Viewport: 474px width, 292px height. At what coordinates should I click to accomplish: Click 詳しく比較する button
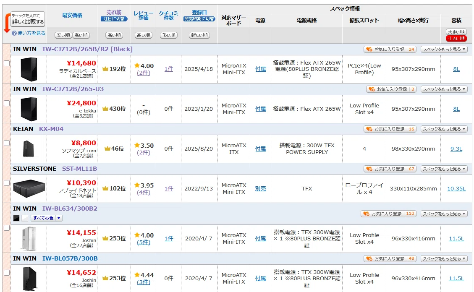pos(28,19)
